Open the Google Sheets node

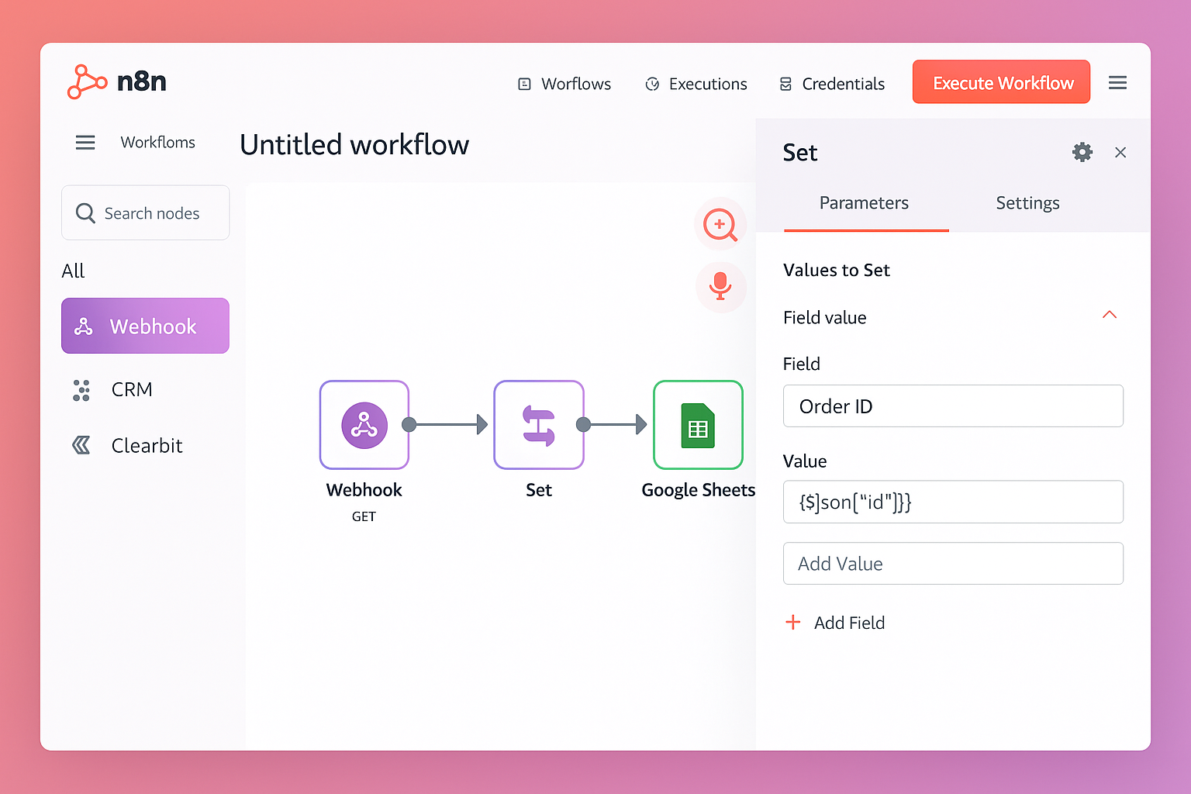click(698, 425)
